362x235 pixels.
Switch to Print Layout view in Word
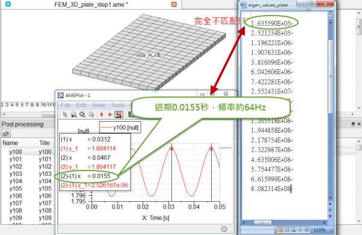[x=280, y=230]
